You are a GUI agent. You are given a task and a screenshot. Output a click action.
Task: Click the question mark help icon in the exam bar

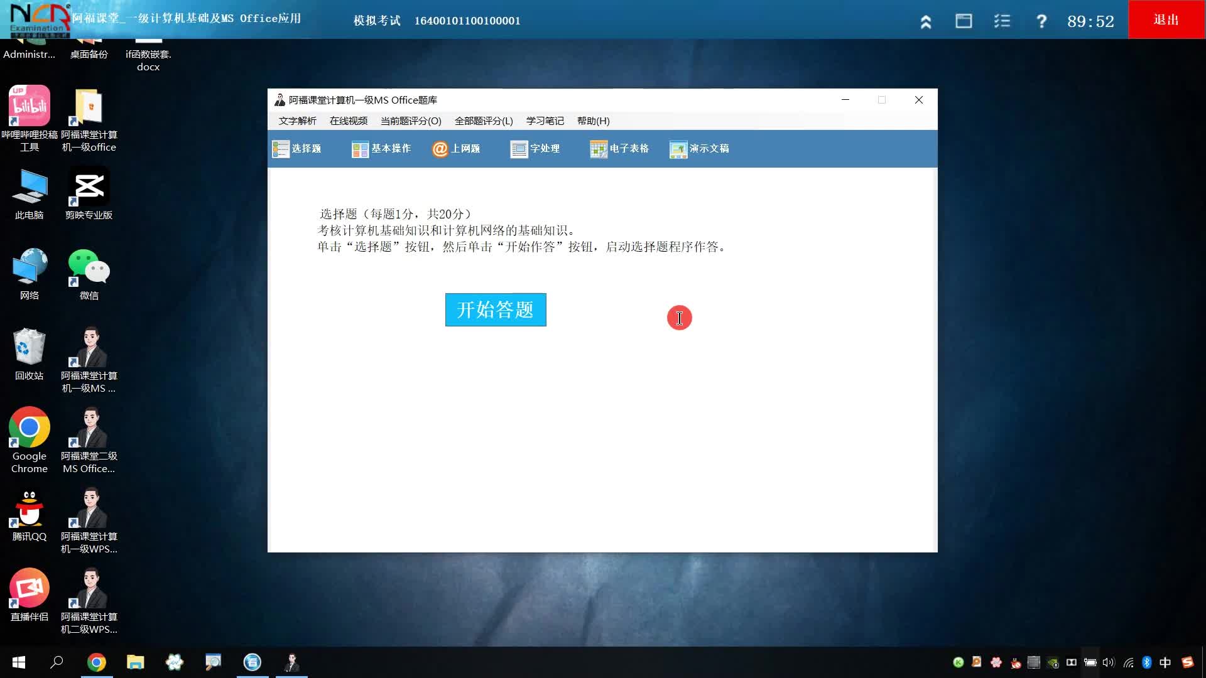tap(1041, 21)
